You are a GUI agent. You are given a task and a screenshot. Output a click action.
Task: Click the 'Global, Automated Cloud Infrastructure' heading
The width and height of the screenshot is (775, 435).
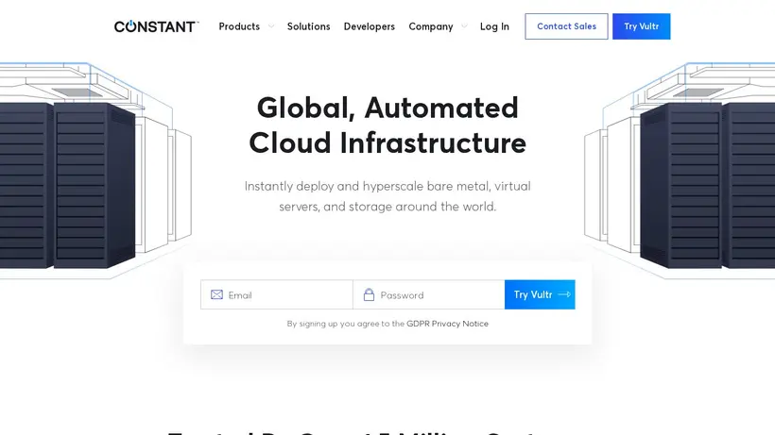(x=387, y=125)
